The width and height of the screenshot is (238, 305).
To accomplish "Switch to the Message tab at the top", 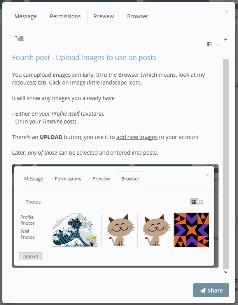I will (x=26, y=16).
